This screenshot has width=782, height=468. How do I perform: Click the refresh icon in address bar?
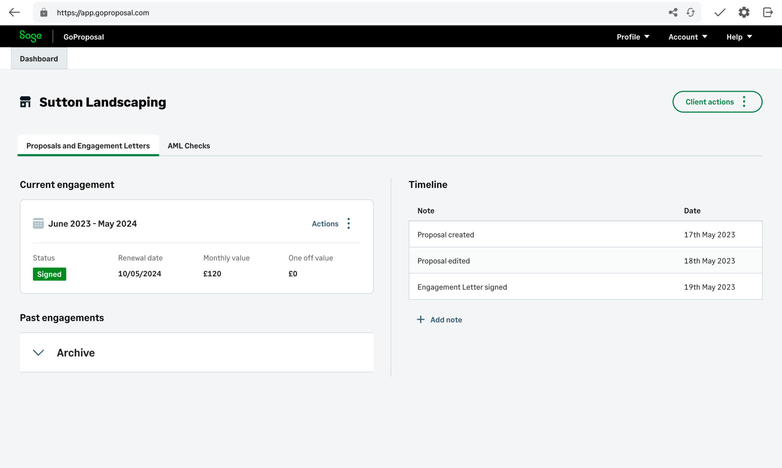click(691, 12)
